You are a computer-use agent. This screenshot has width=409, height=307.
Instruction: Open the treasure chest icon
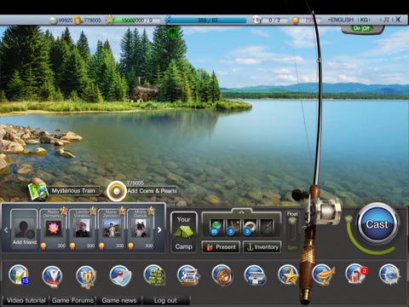click(x=255, y=275)
